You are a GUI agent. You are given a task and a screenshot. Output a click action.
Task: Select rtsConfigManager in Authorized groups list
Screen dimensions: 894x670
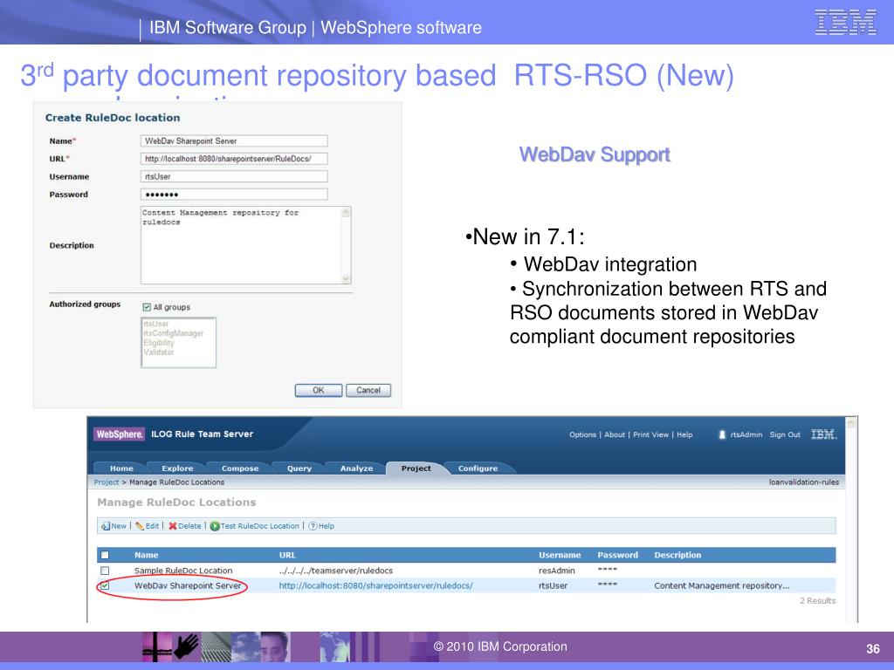click(174, 333)
